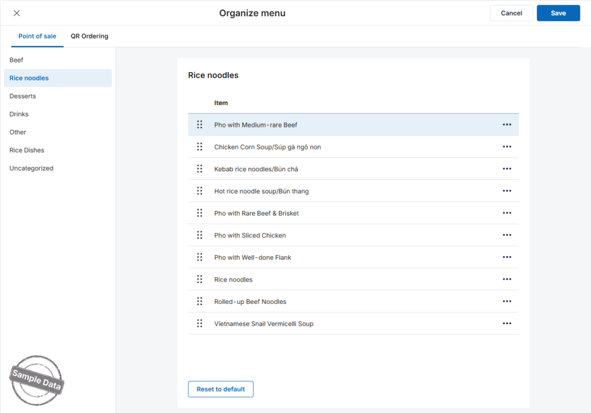Select Point of sale tab
The height and width of the screenshot is (413, 591).
tap(38, 36)
